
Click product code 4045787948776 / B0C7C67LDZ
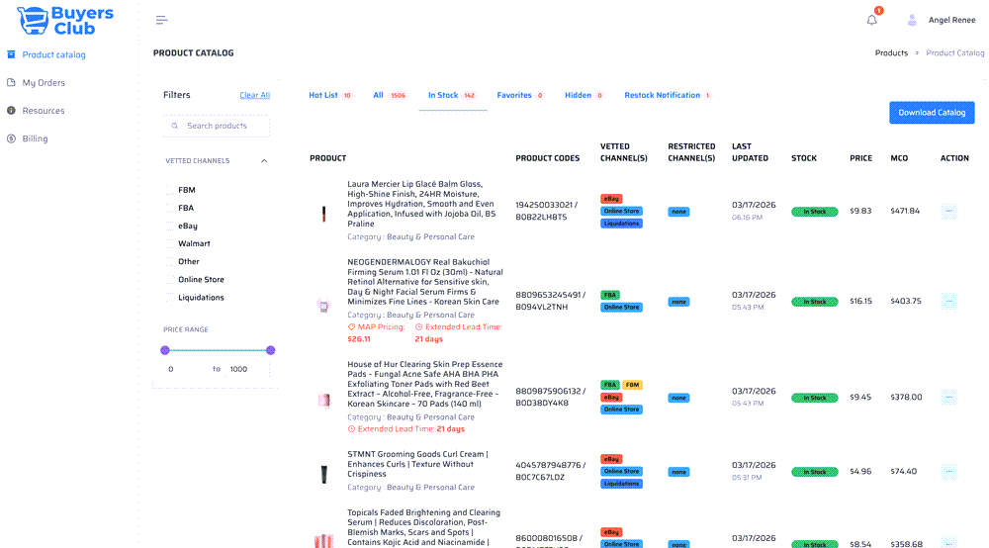pyautogui.click(x=551, y=471)
